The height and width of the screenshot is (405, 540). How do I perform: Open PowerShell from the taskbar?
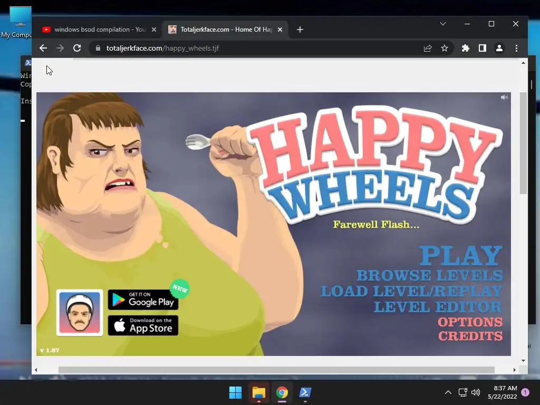[x=305, y=392]
